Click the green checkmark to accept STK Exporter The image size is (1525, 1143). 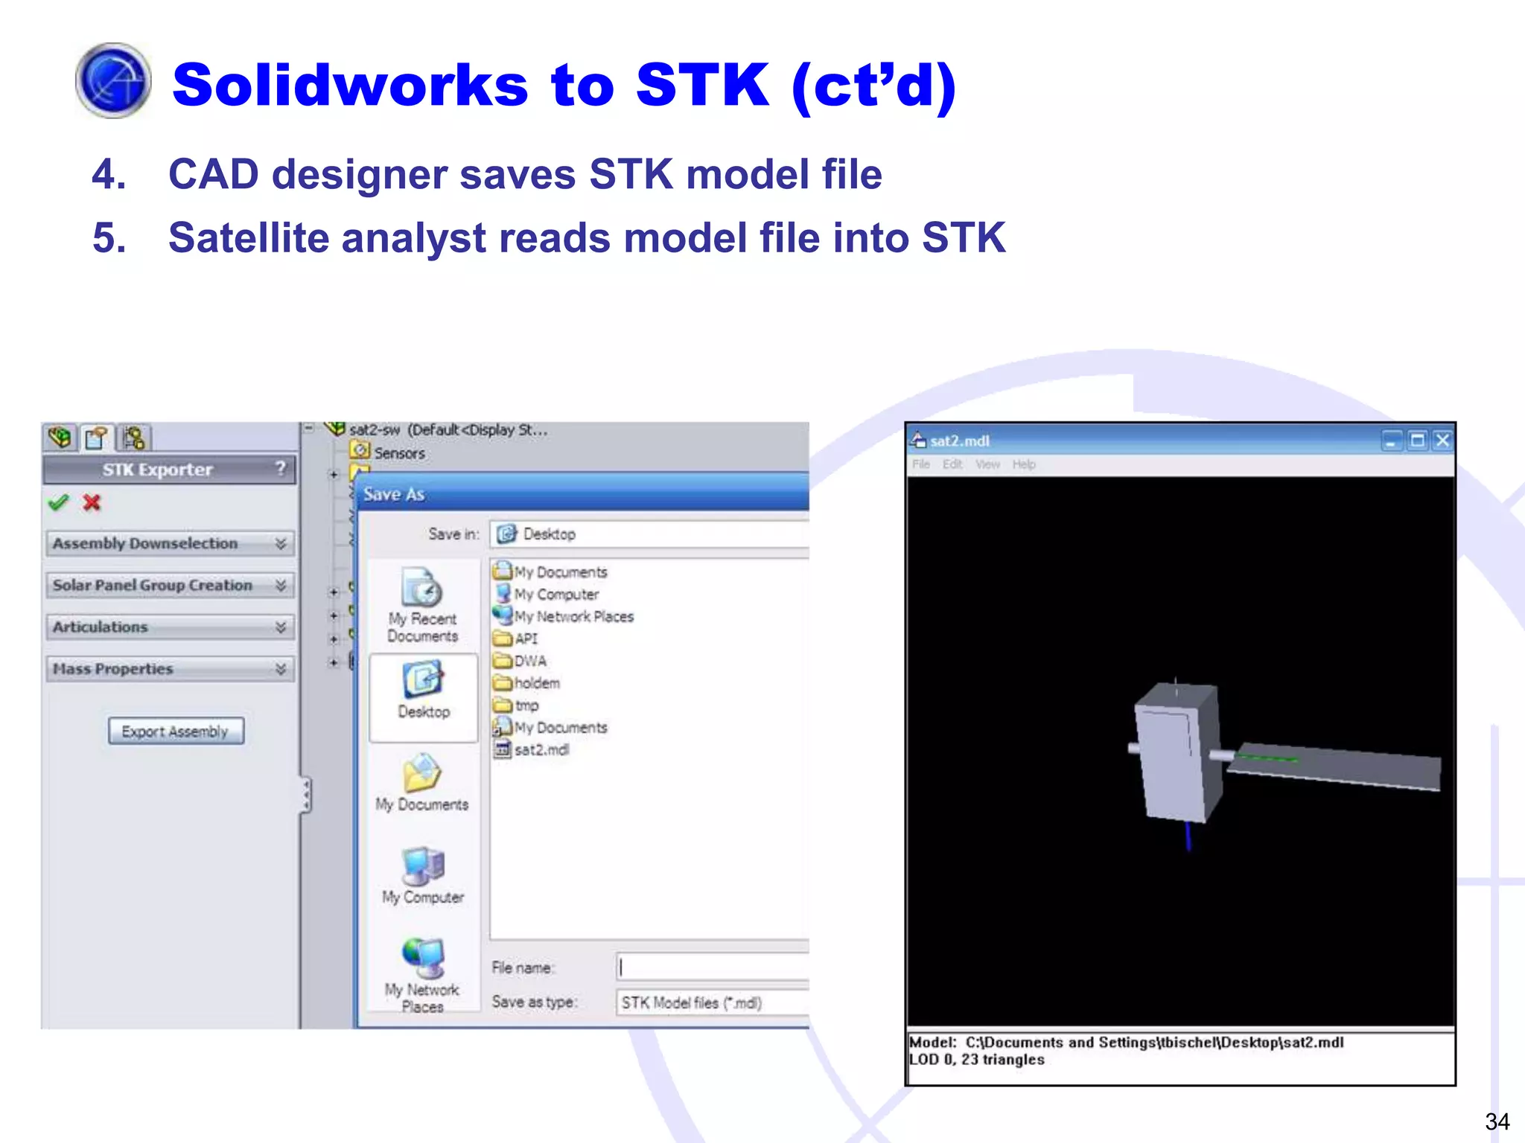point(58,503)
